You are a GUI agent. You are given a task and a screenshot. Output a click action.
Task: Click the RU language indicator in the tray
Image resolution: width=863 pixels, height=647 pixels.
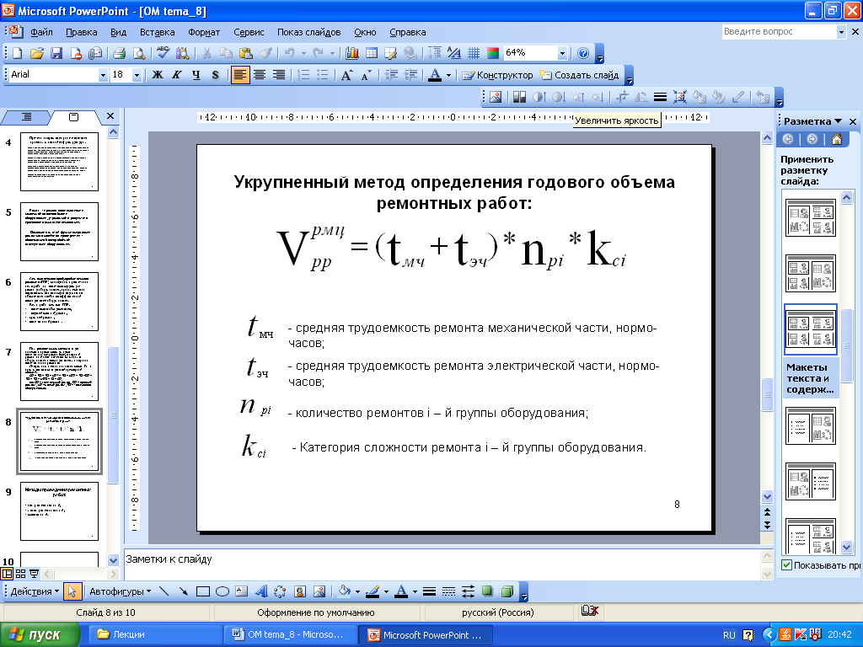coord(729,635)
